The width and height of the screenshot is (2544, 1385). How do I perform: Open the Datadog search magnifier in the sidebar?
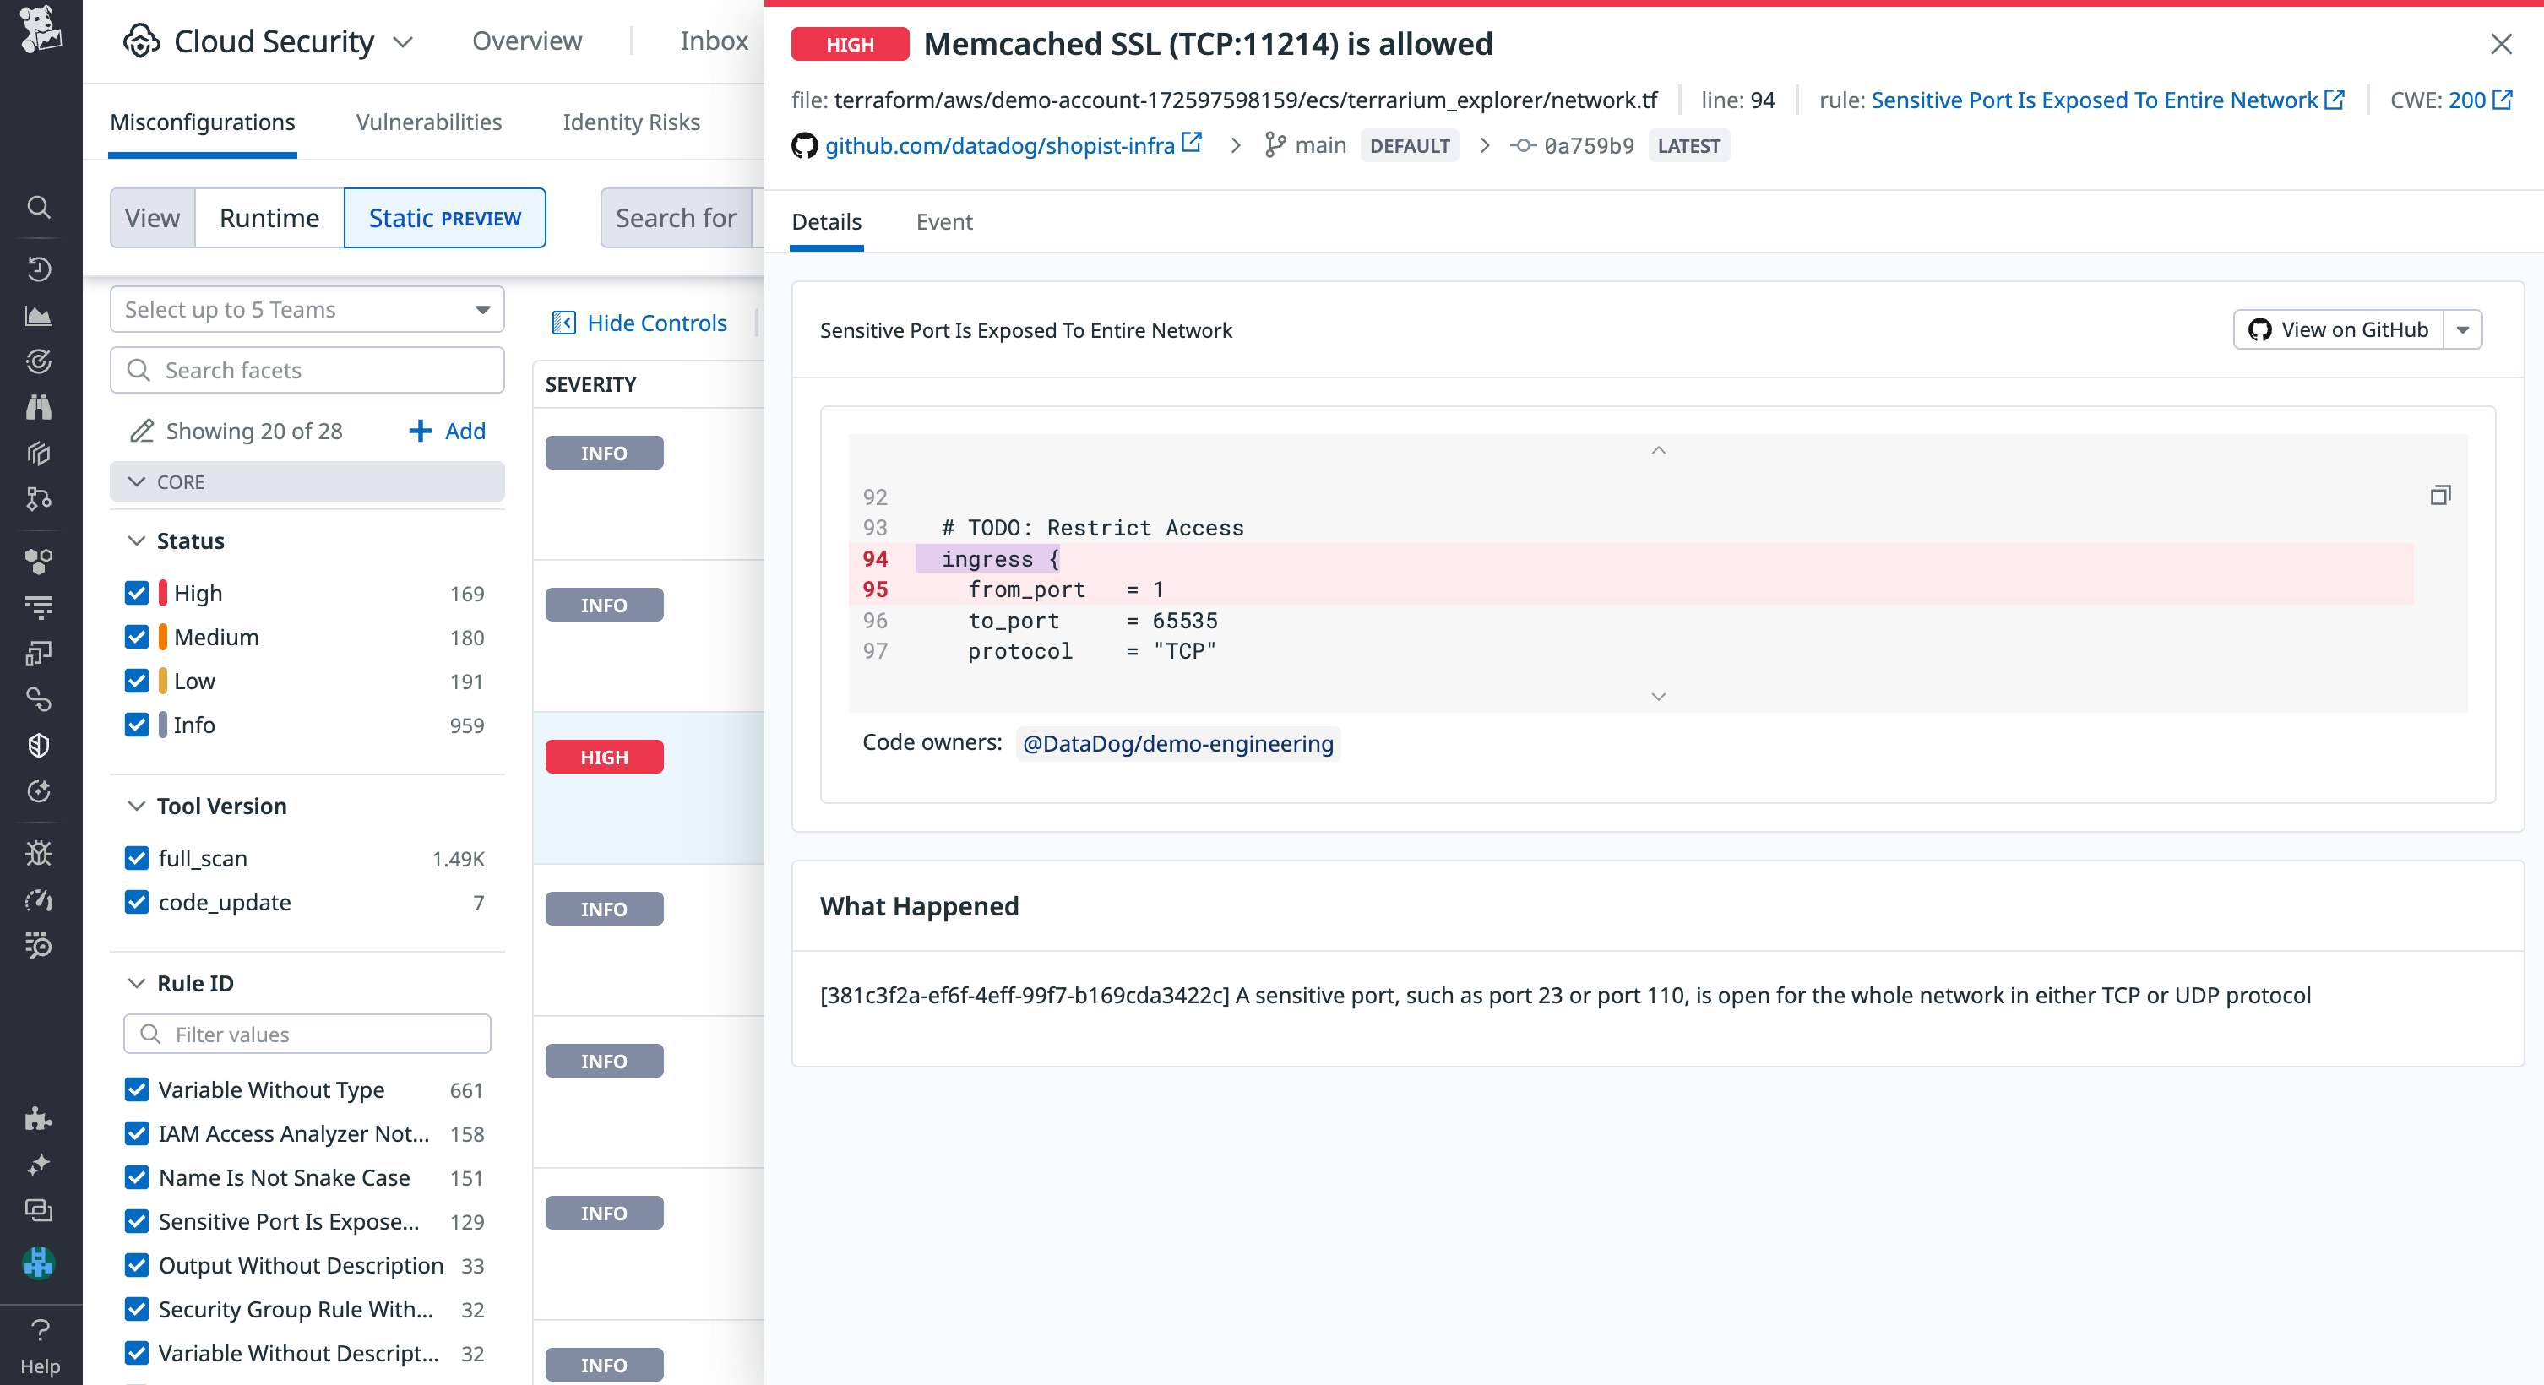click(x=40, y=207)
